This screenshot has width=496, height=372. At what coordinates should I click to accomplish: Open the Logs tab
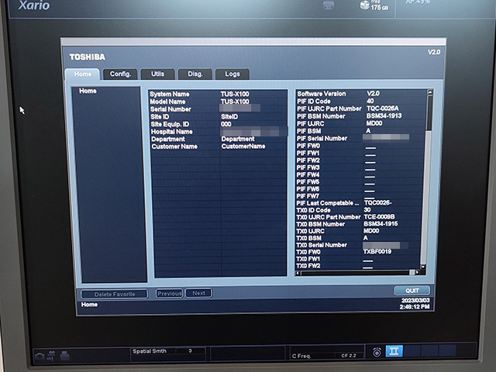pos(232,74)
